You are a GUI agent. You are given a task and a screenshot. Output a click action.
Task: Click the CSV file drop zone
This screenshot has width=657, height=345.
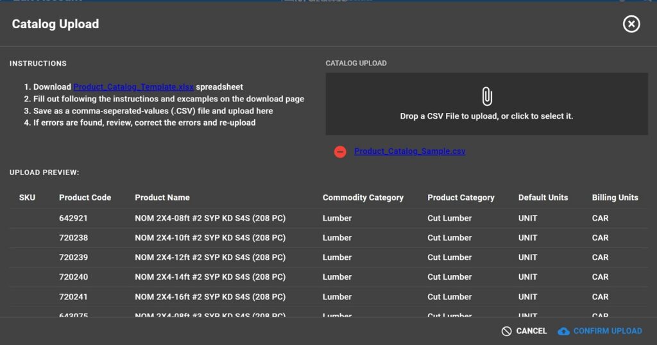(x=486, y=104)
